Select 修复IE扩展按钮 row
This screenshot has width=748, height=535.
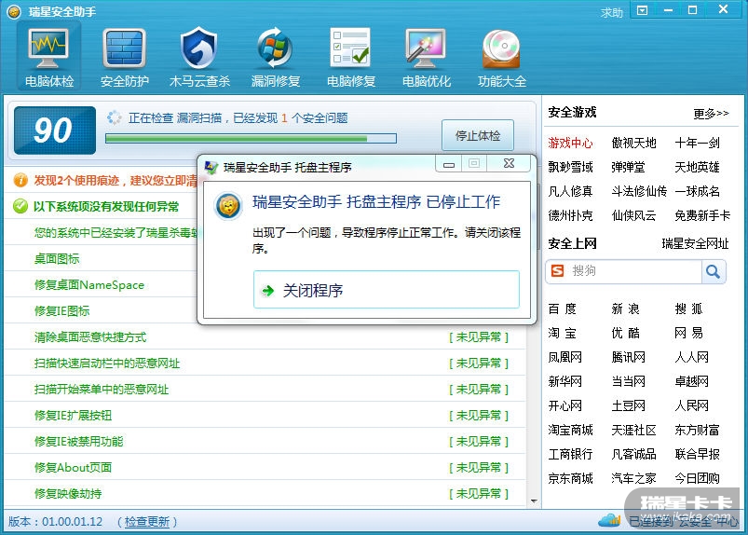click(265, 415)
